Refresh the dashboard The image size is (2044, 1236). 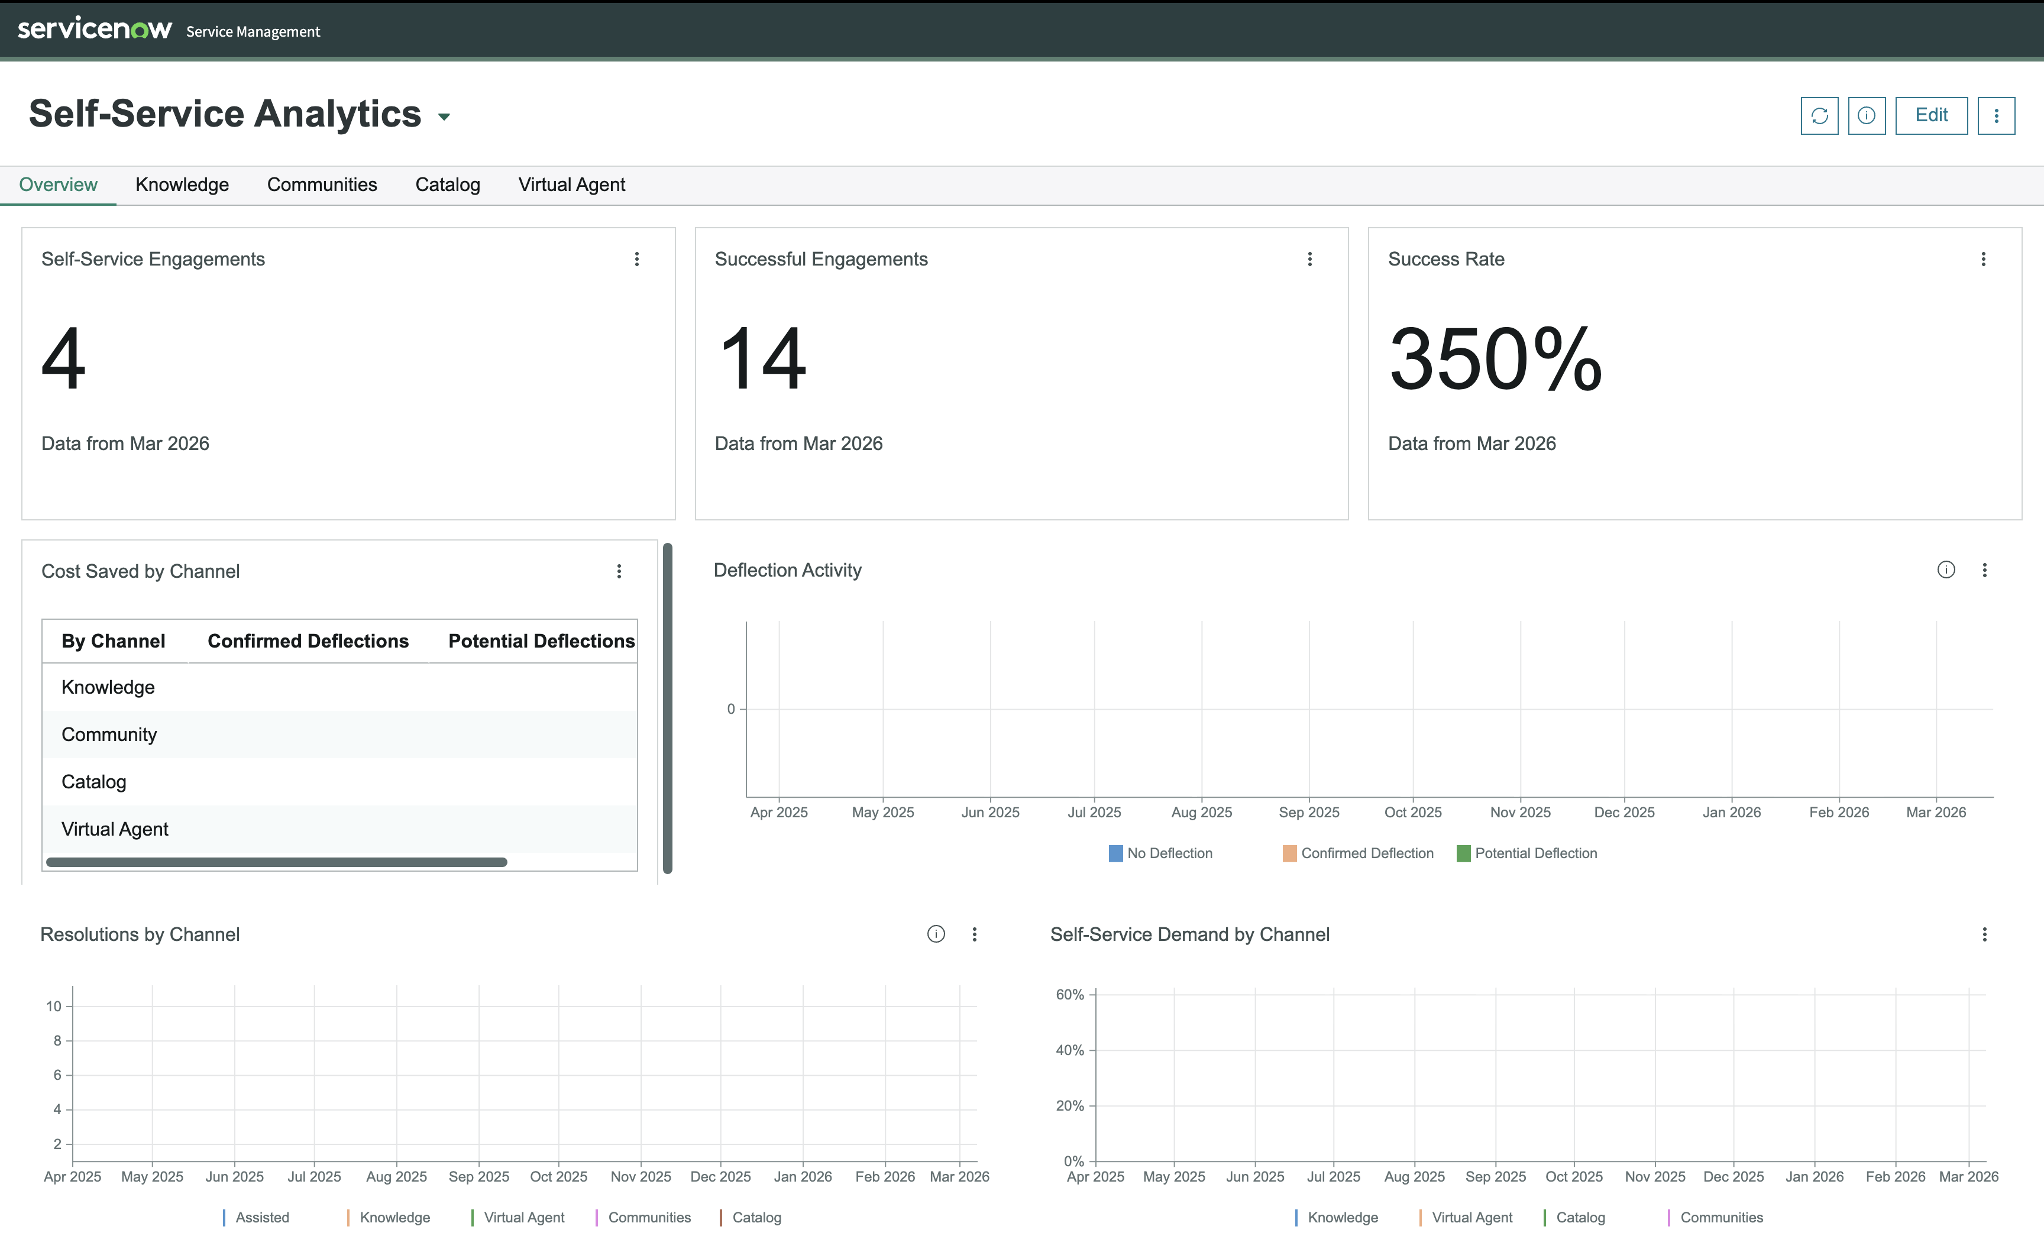[x=1819, y=115]
